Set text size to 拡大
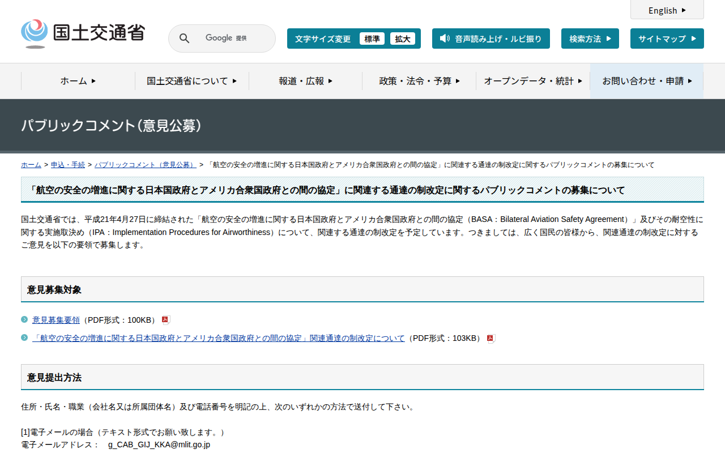 402,39
